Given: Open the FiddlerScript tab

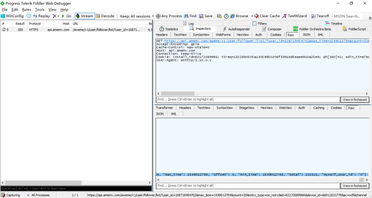Looking at the screenshot, I should point(354,29).
